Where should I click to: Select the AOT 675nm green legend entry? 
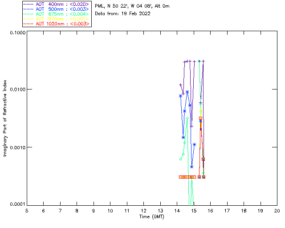click(x=57, y=14)
